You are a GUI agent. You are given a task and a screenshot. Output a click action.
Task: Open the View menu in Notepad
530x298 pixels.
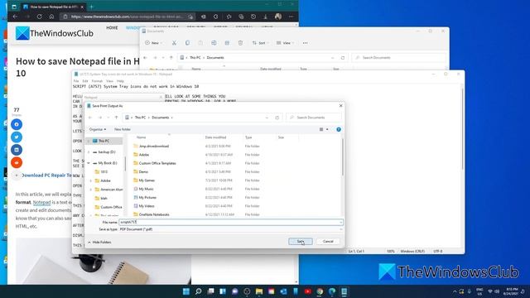tap(109, 81)
